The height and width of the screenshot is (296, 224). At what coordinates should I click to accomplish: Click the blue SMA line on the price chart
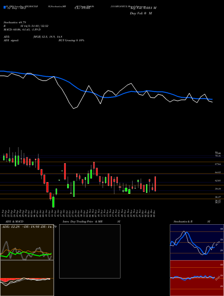pos(106,97)
